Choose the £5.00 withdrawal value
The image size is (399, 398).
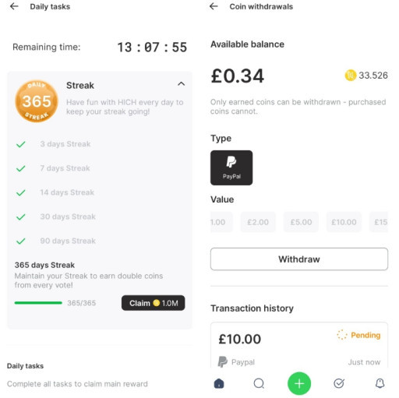click(301, 222)
